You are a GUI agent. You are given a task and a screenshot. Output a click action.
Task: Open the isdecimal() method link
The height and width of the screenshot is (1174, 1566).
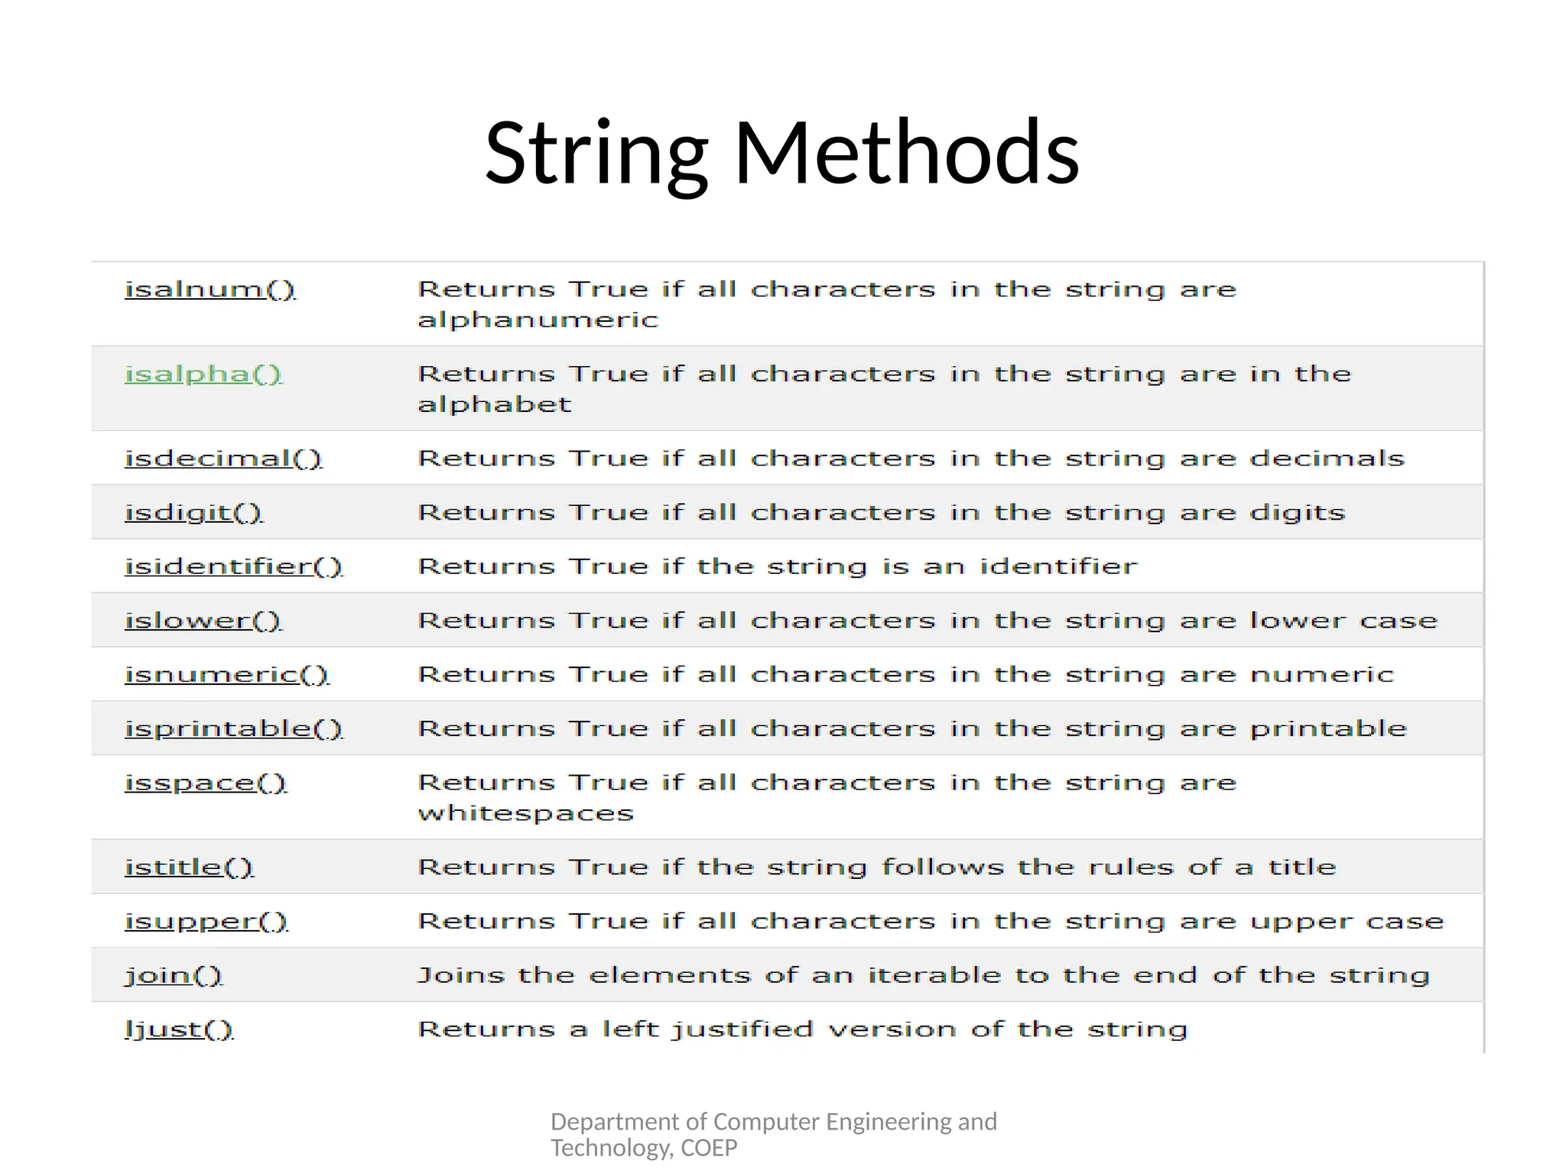223,459
